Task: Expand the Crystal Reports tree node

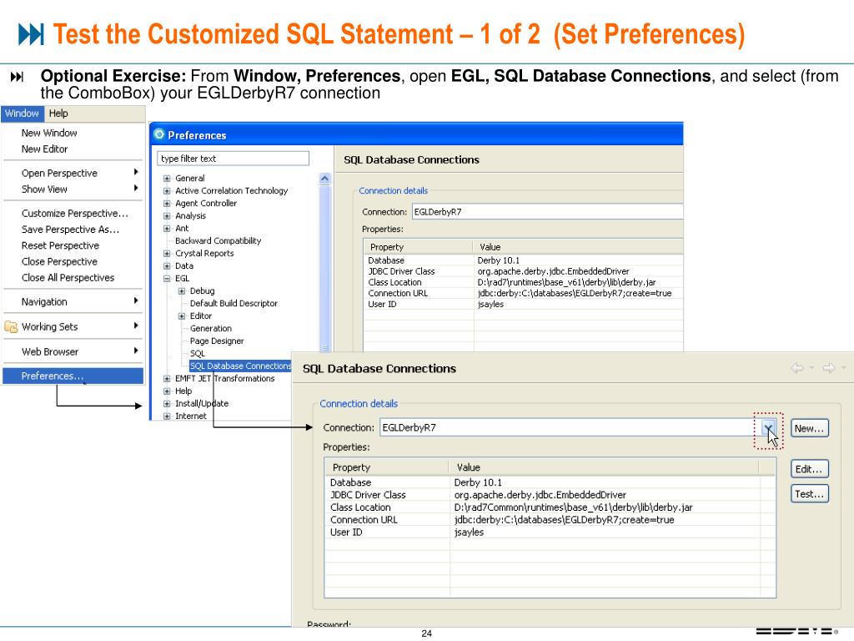Action: pos(167,254)
